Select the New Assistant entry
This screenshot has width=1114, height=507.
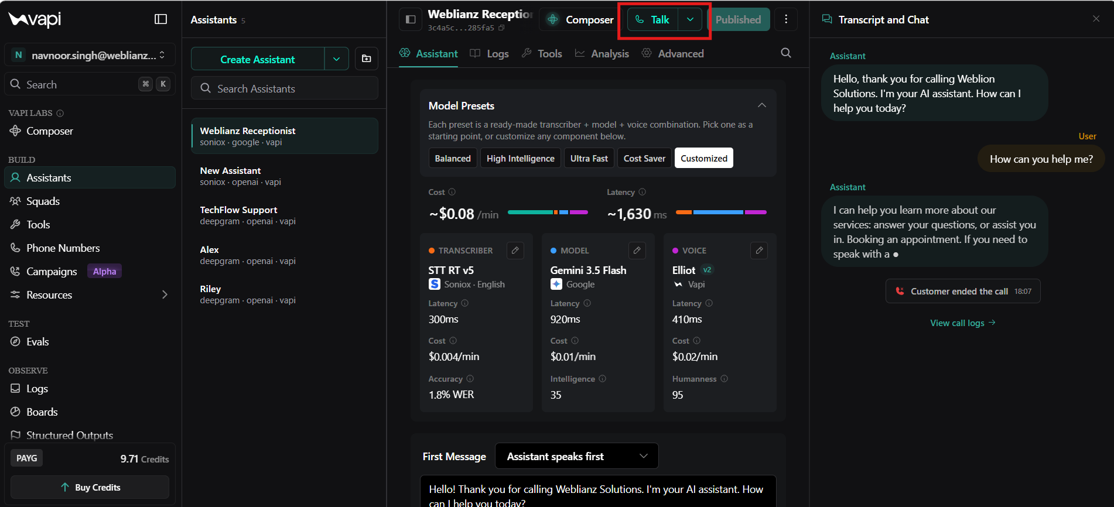285,176
